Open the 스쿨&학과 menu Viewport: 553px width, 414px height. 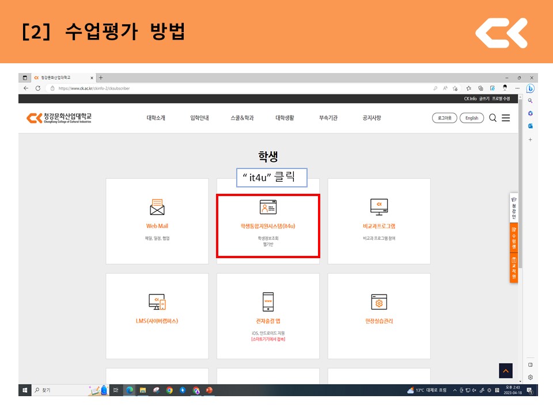pos(243,118)
